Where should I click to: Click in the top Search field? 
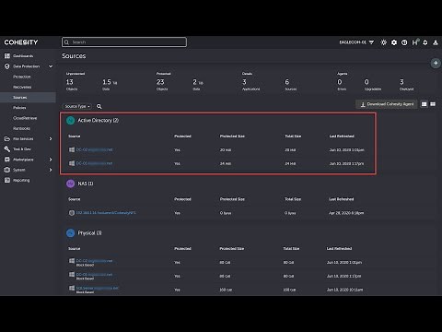point(124,42)
